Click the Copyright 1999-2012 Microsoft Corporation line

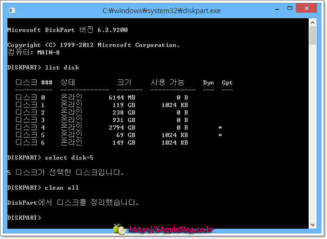click(x=94, y=45)
